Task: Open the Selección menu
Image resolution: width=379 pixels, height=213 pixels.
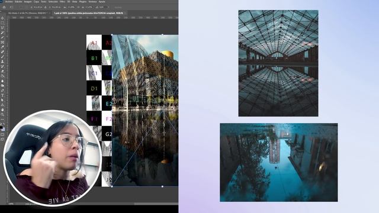Action: (53, 2)
